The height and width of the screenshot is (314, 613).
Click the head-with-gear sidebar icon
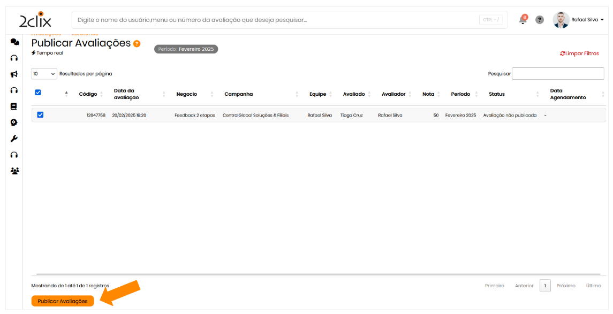tap(14, 122)
